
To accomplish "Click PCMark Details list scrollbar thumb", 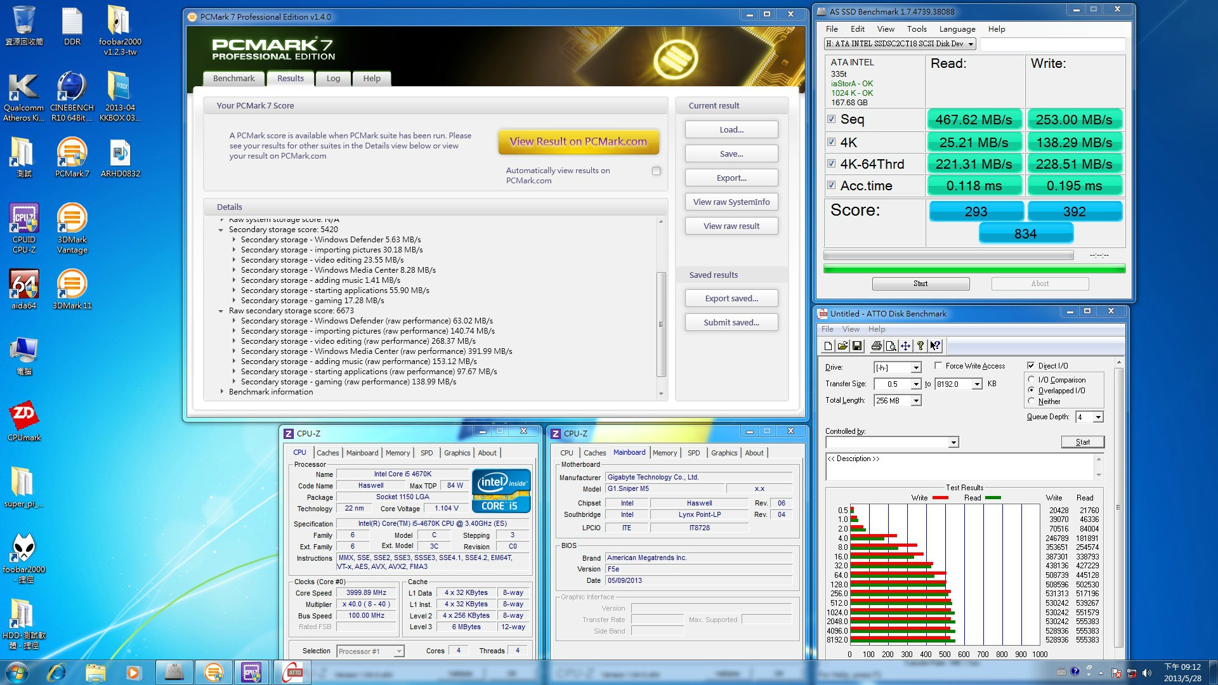I will [x=660, y=323].
